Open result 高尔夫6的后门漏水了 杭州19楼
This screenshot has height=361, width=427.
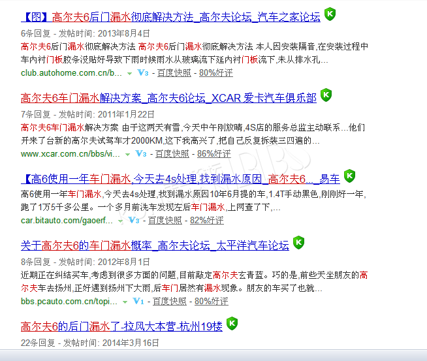pyautogui.click(x=121, y=326)
